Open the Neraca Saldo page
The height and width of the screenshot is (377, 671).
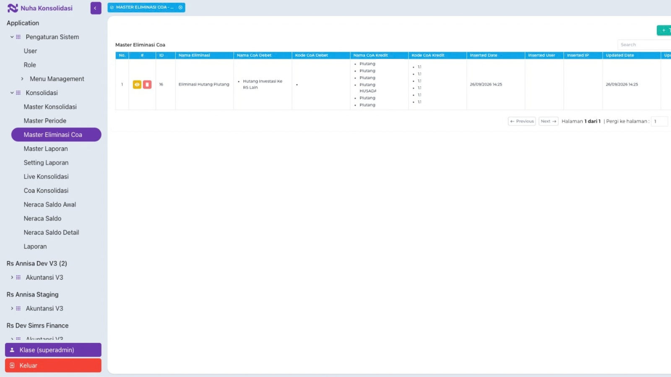tap(42, 219)
